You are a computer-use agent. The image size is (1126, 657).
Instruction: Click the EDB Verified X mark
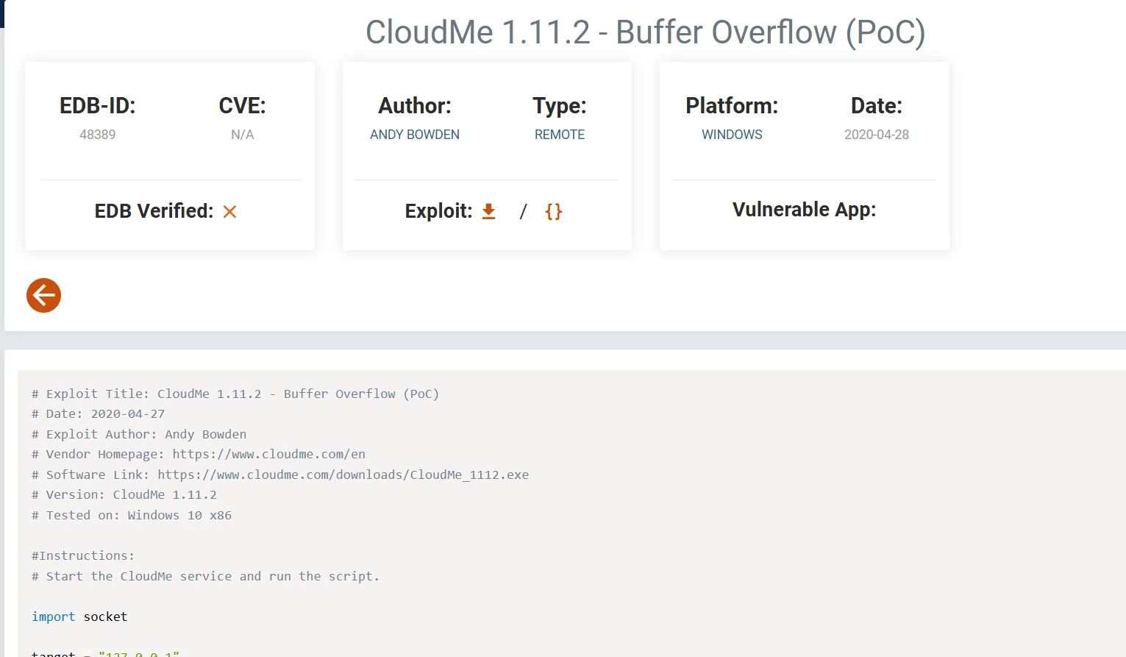[230, 212]
